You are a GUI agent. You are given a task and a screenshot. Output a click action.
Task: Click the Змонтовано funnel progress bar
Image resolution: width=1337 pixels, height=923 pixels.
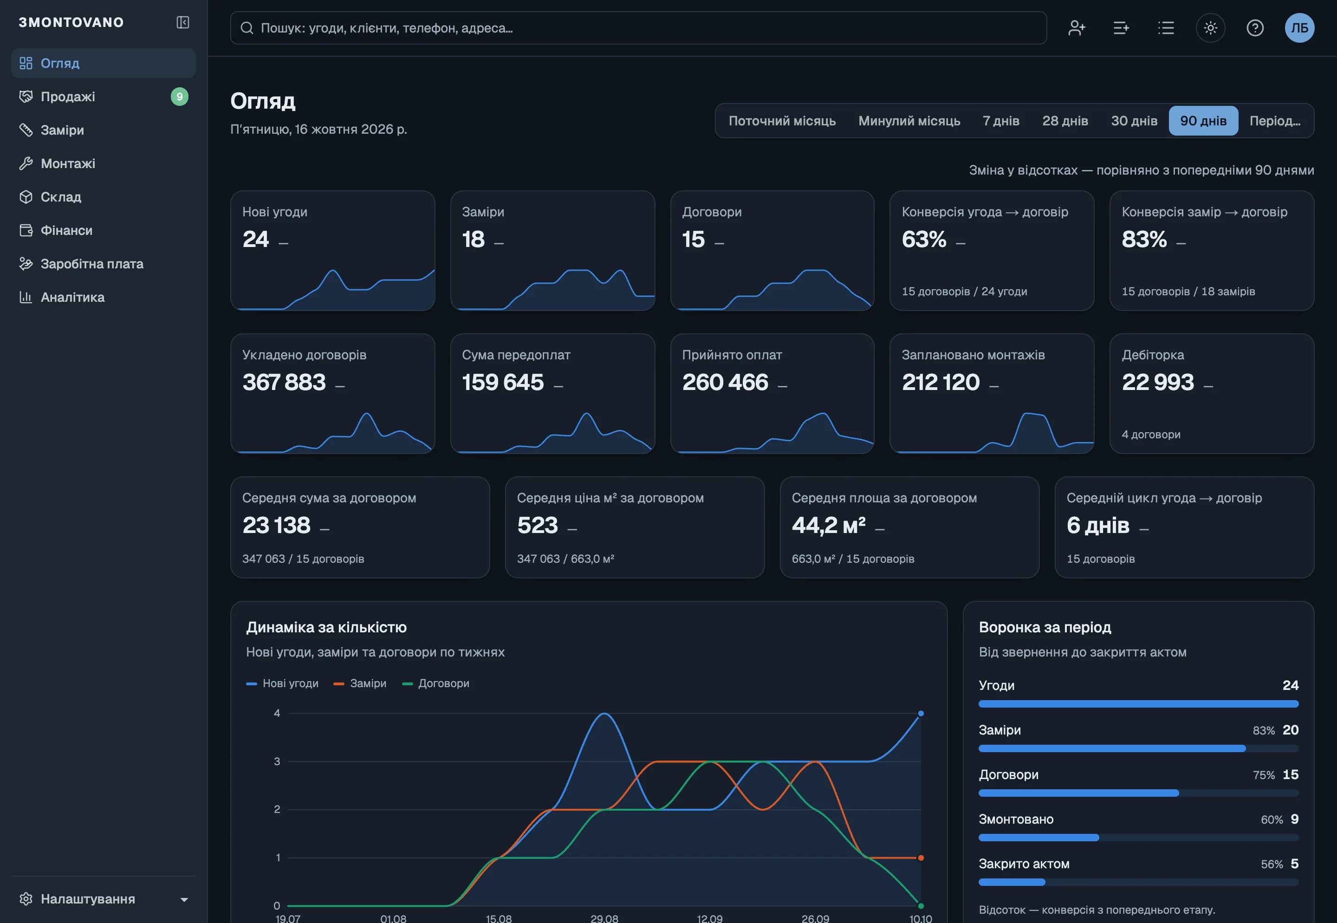[1138, 838]
